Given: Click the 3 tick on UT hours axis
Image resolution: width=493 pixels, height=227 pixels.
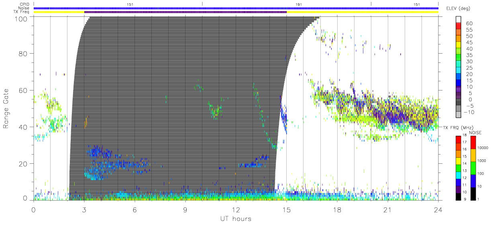Looking at the screenshot, I should [84, 209].
